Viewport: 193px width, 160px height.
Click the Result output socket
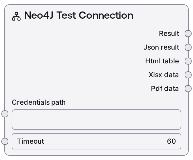click(x=188, y=34)
